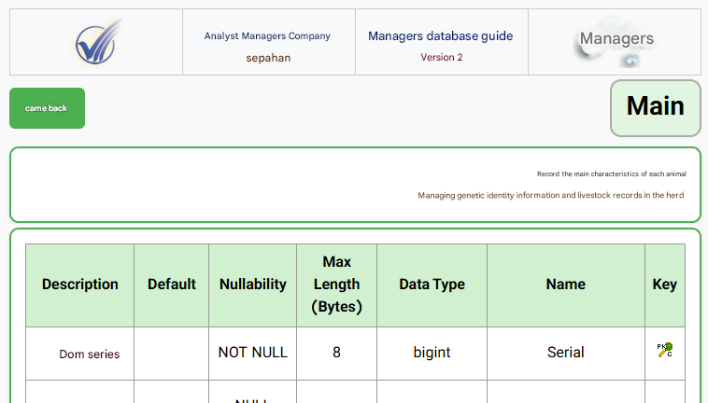Screen dimensions: 708x403
Task: Open the Main section button
Action: pos(655,107)
